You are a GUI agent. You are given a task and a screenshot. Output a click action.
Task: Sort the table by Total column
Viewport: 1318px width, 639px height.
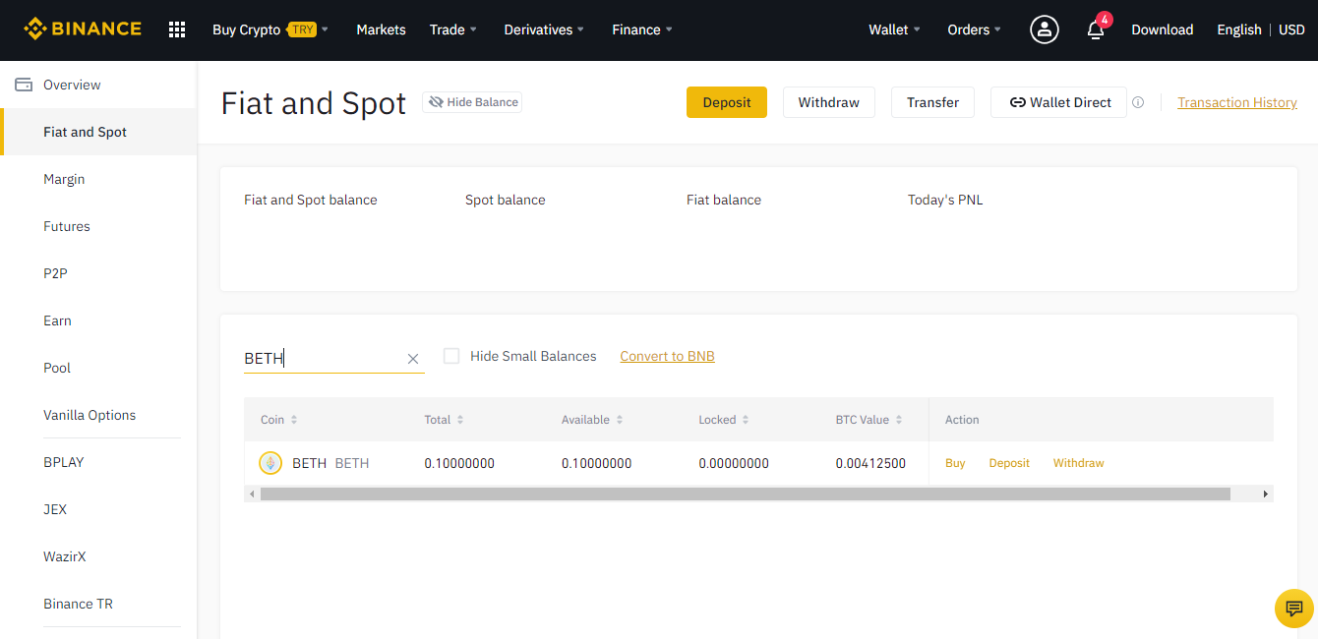[444, 420]
